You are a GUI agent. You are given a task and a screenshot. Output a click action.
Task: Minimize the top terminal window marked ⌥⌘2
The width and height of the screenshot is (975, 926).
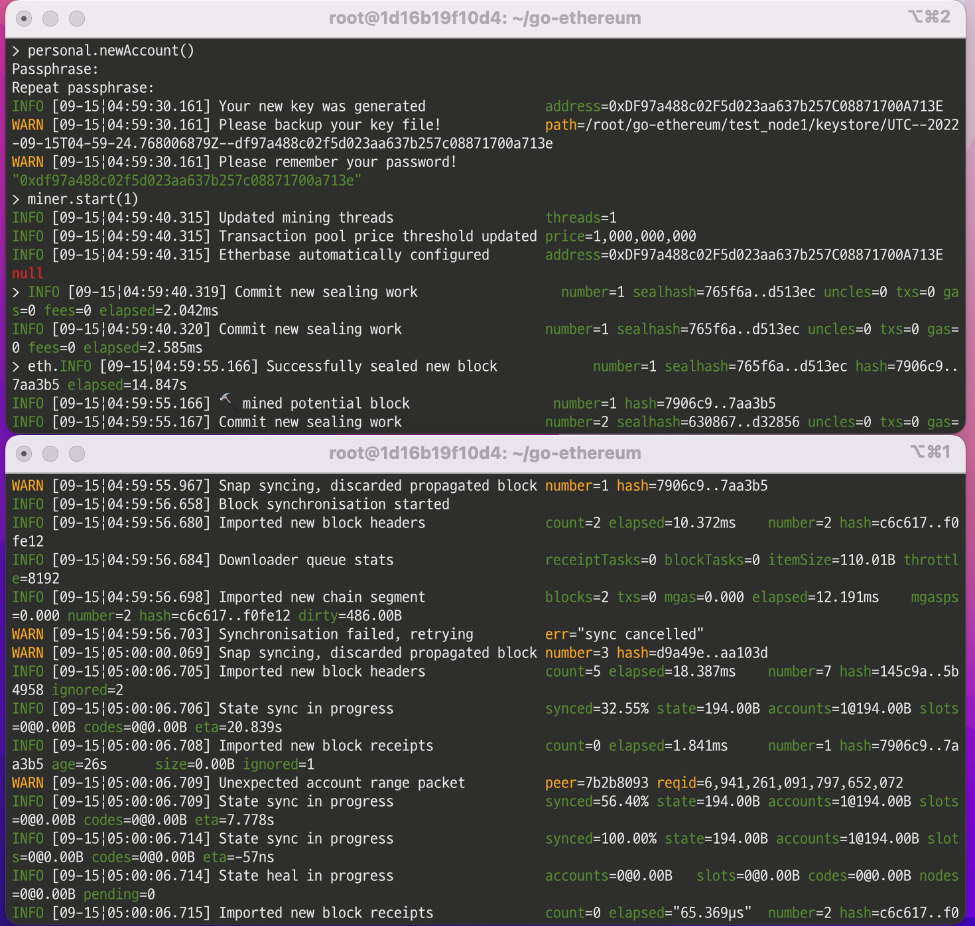(50, 19)
